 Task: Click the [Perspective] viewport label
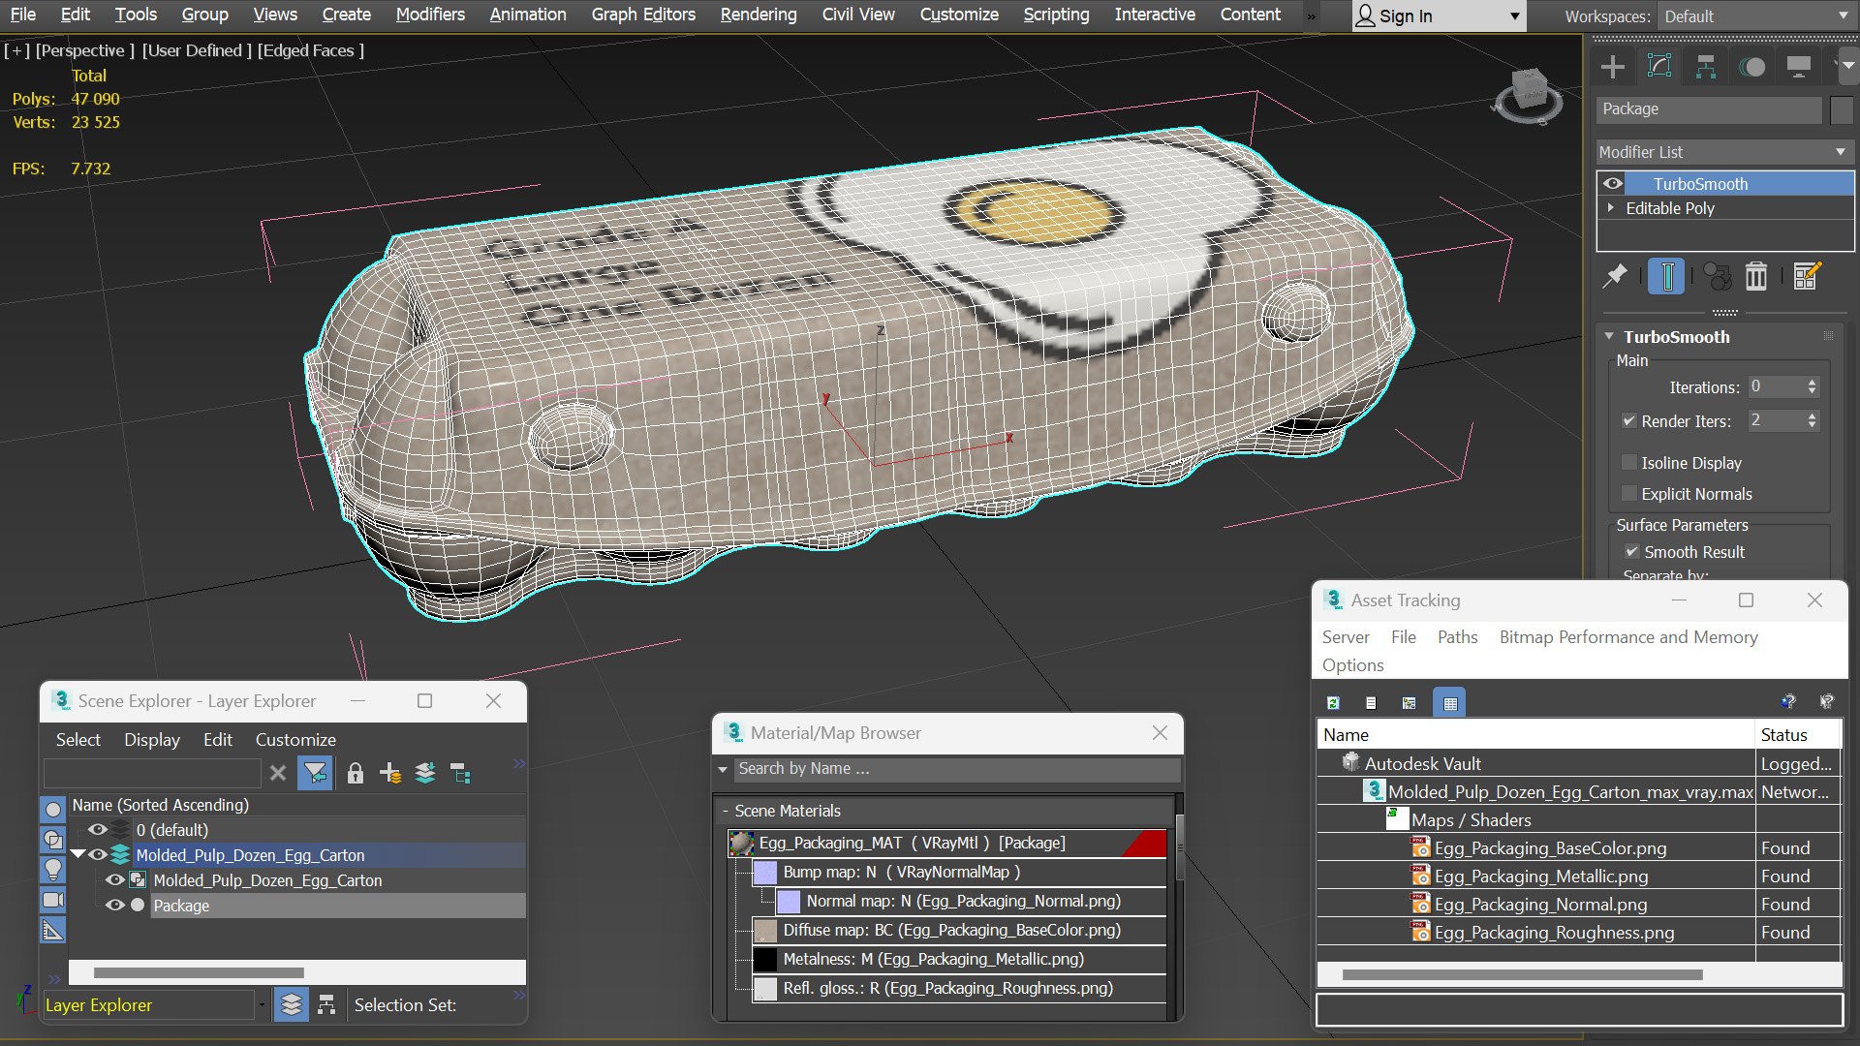point(84,50)
